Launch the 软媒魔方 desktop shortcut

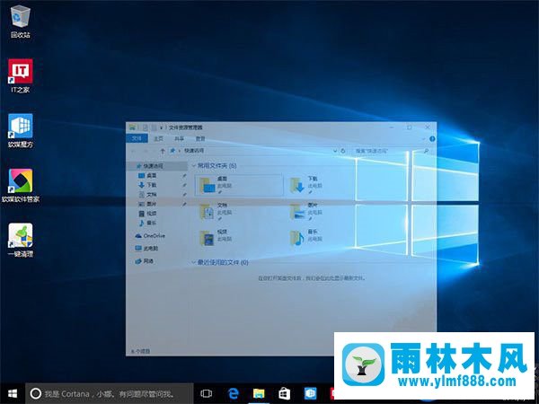click(21, 130)
